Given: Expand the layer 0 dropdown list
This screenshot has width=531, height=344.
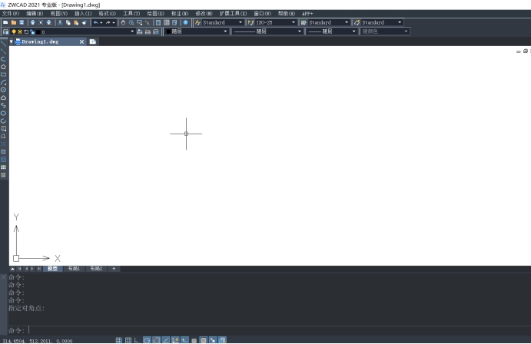Looking at the screenshot, I should pos(132,31).
